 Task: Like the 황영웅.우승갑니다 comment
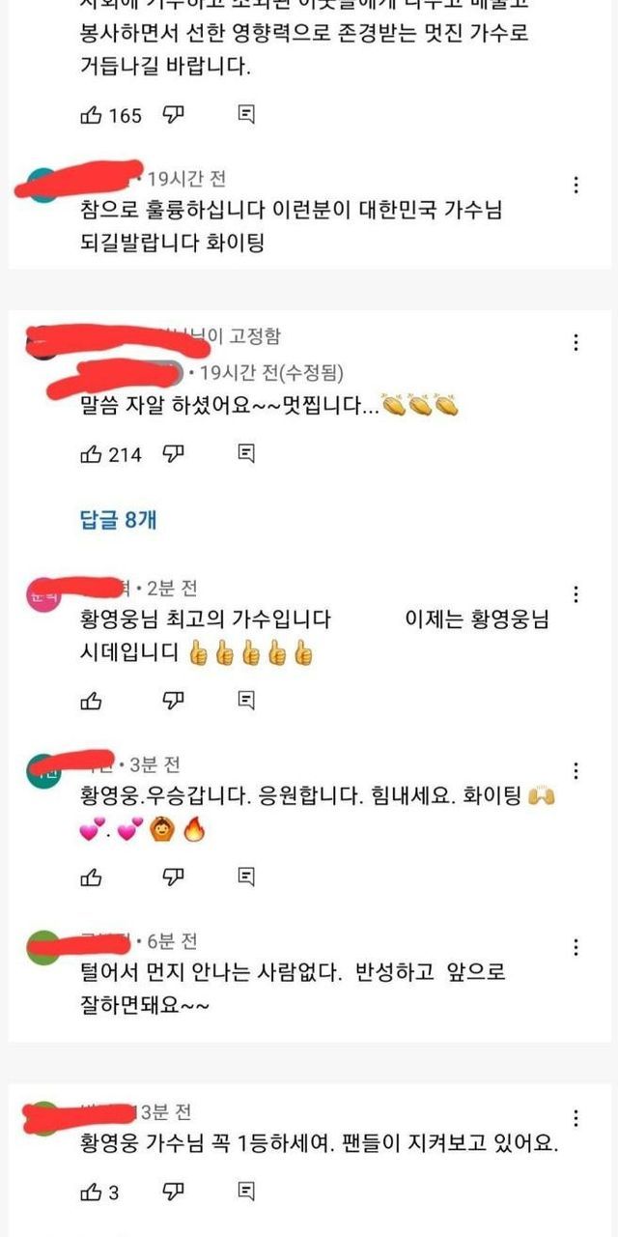click(92, 877)
